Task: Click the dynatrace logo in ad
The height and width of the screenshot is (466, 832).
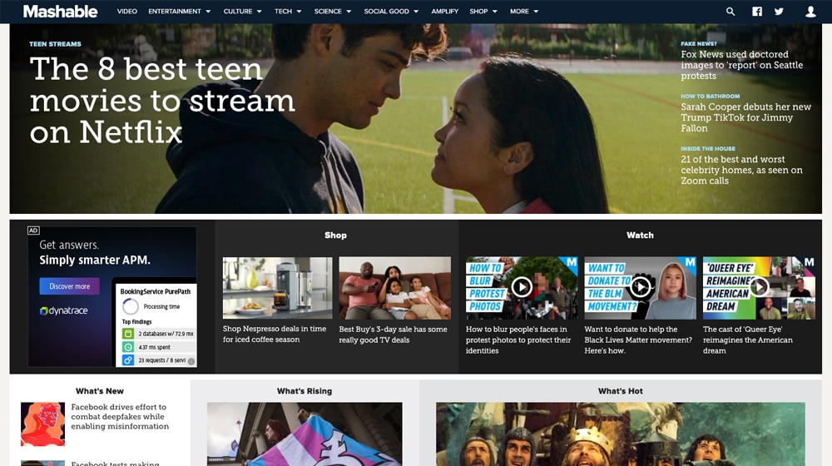Action: coord(64,310)
